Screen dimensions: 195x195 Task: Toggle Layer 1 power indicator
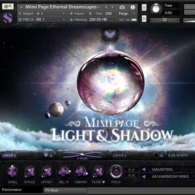pyautogui.click(x=46, y=155)
